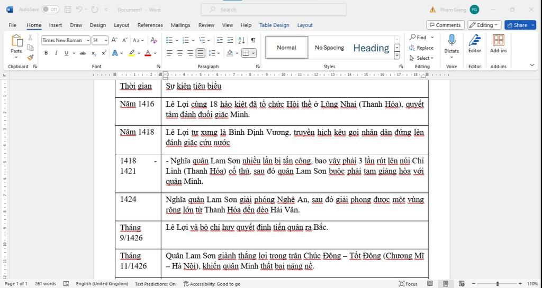Viewport: 542px width, 288px height.
Task: Apply strikethrough formatting
Action: [83, 53]
